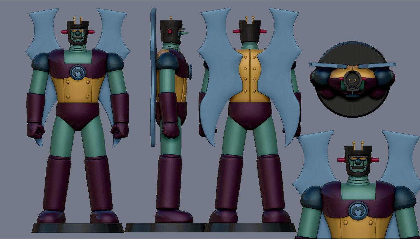Click the M chest emblem on front view robot
The height and width of the screenshot is (239, 420).
tap(78, 72)
